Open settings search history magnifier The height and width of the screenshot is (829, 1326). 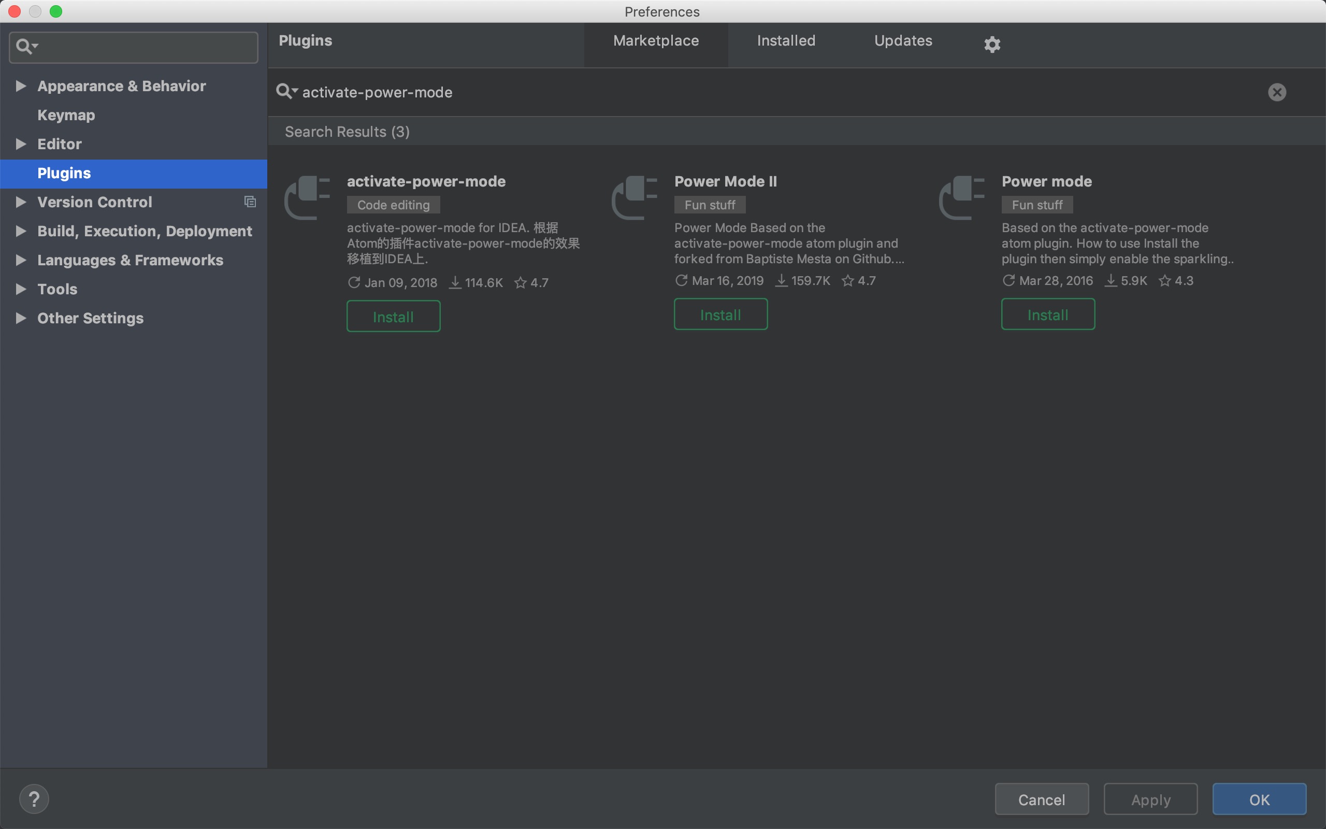click(27, 47)
